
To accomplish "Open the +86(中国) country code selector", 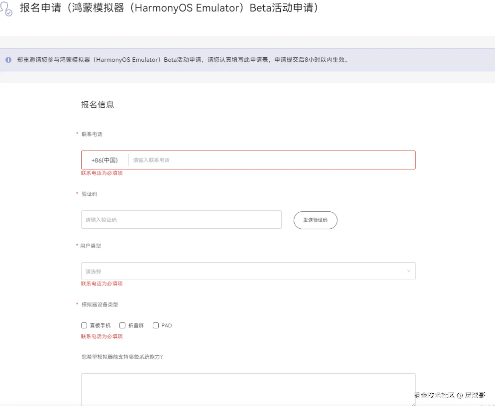I will [x=105, y=160].
